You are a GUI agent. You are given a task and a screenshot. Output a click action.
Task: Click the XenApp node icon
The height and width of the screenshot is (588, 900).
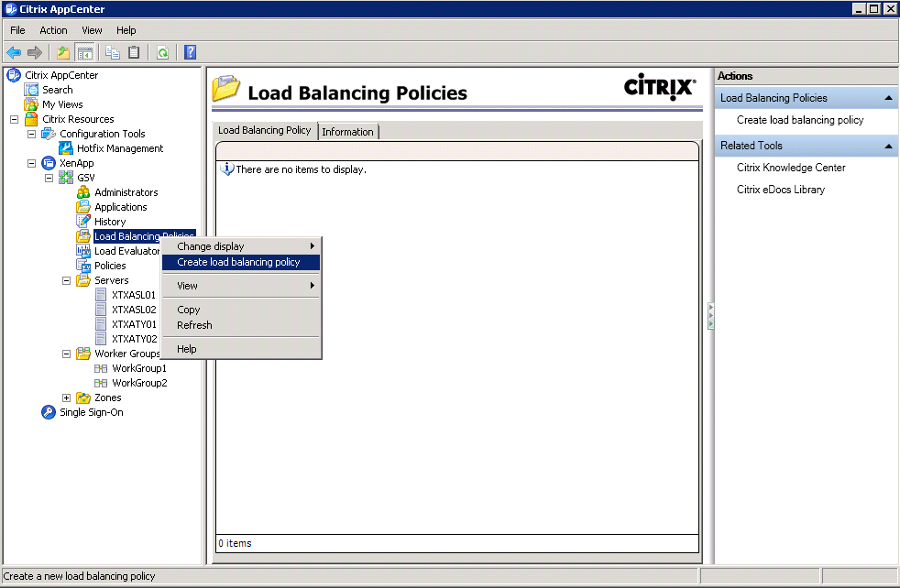click(49, 163)
